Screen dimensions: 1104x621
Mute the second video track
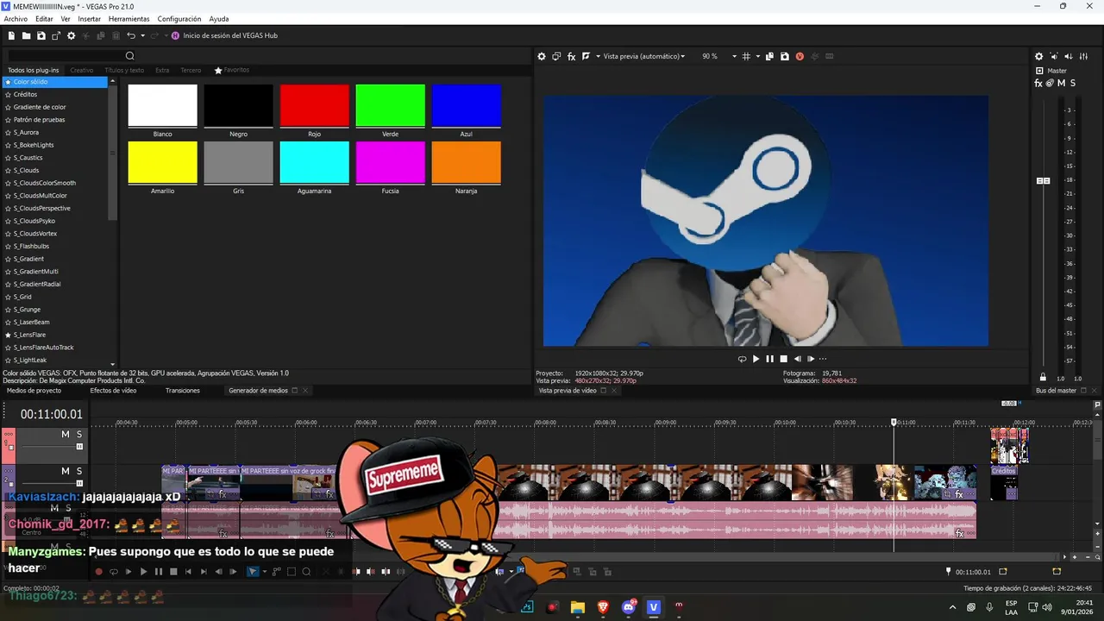pos(65,471)
